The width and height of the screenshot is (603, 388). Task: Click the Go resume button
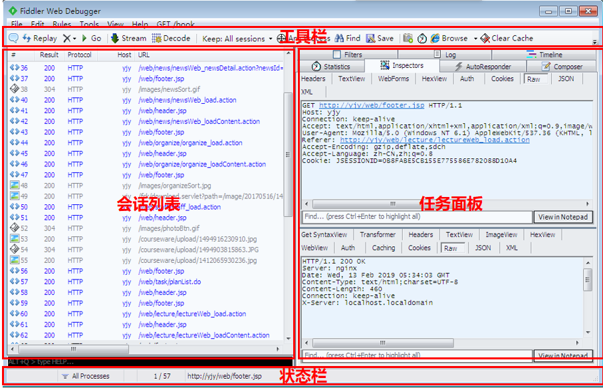92,39
